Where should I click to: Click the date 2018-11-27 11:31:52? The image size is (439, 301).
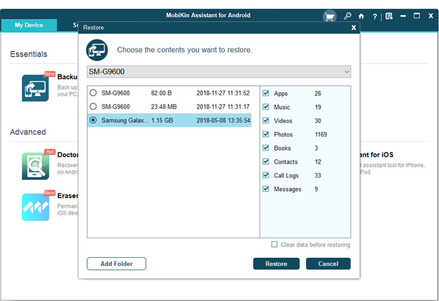pyautogui.click(x=223, y=93)
